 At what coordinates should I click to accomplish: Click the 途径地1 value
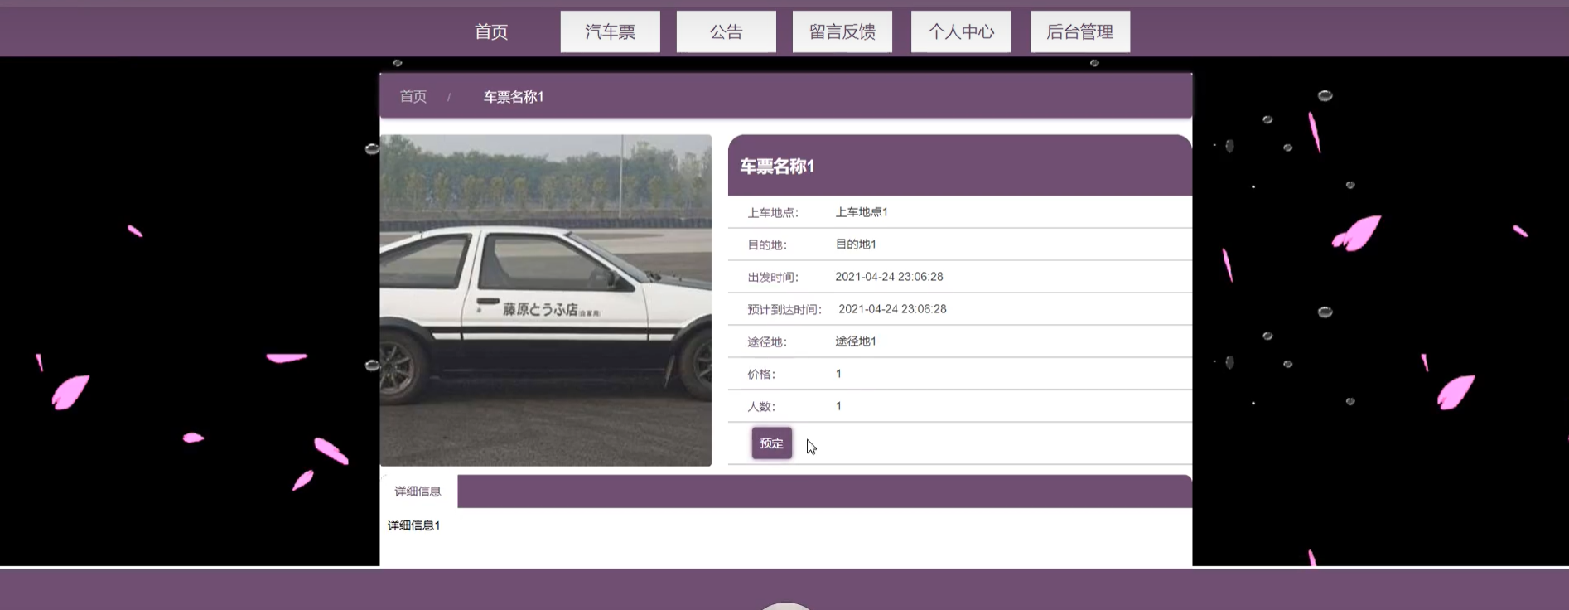click(856, 341)
